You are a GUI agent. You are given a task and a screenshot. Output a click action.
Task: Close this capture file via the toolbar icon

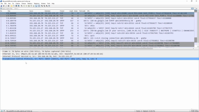pos(16,6)
